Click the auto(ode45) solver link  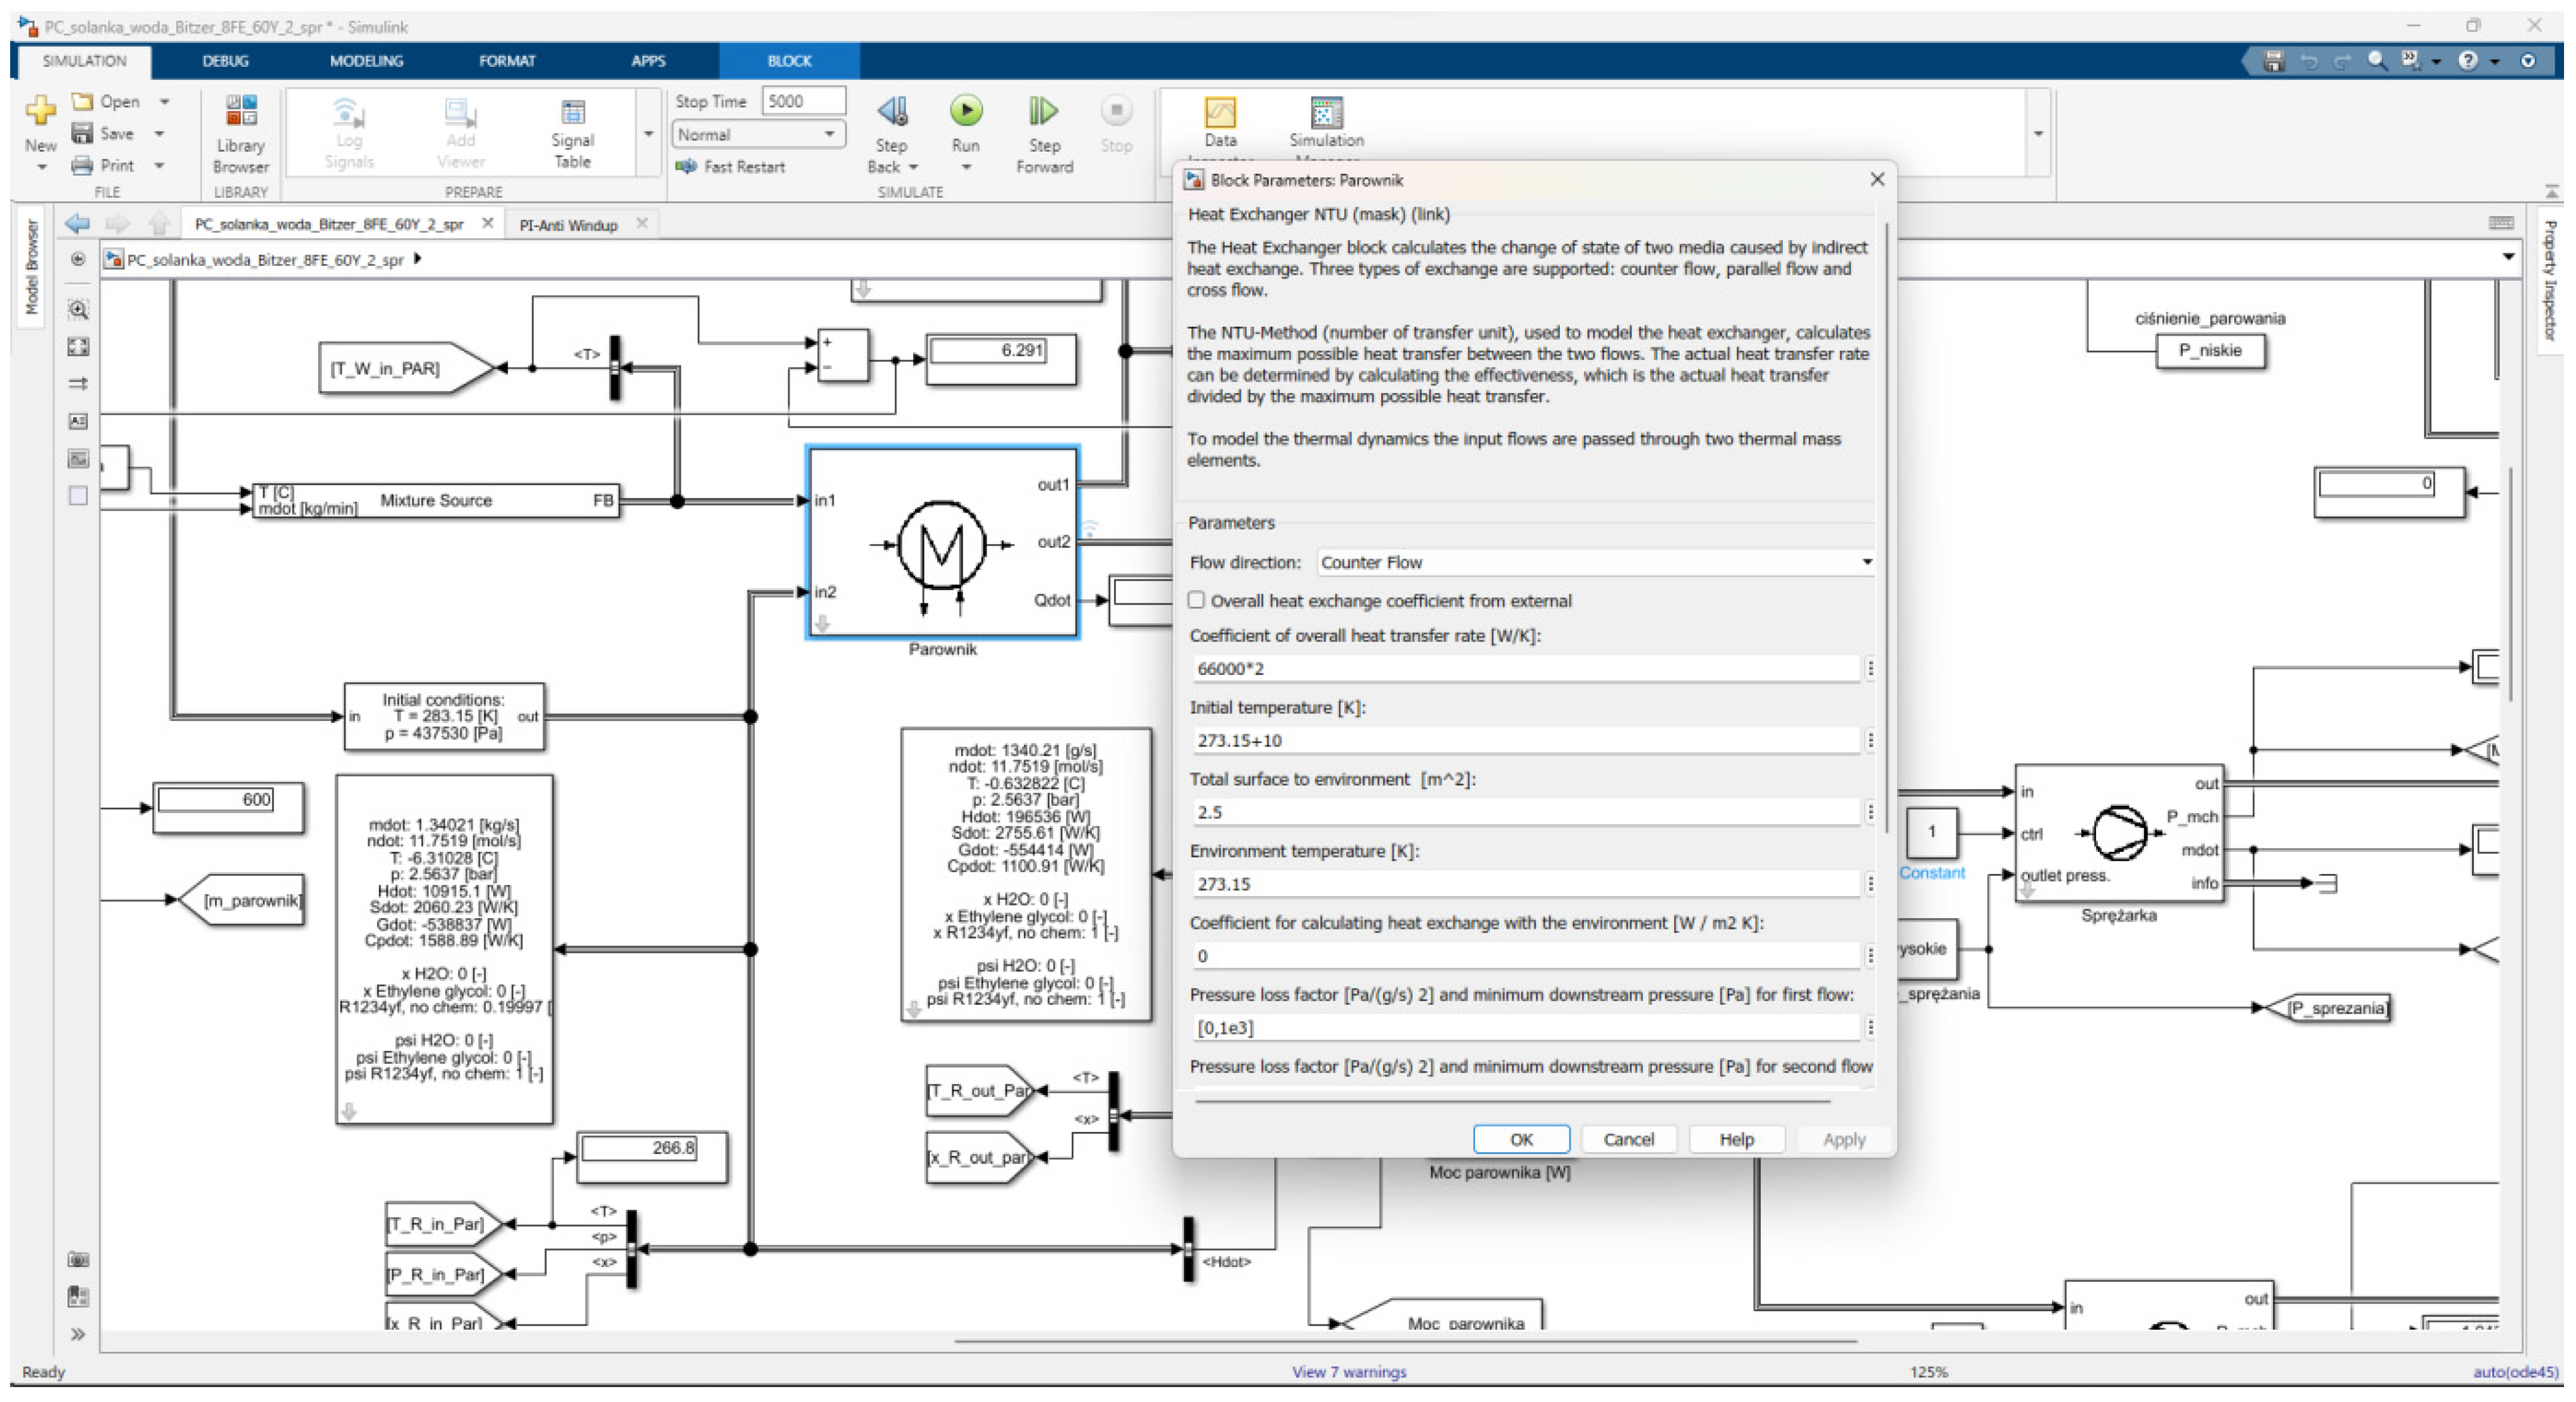[x=2515, y=1372]
